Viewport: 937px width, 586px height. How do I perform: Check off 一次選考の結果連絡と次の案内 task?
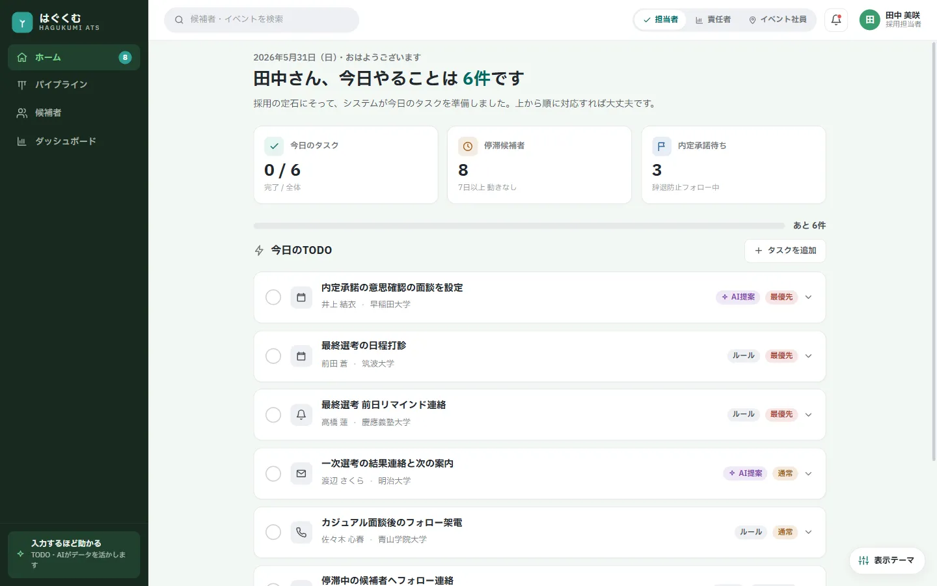[x=273, y=473]
